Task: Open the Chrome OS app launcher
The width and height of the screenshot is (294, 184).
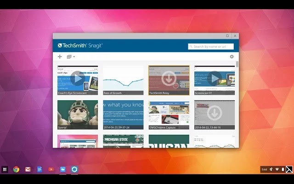Action: [5, 170]
